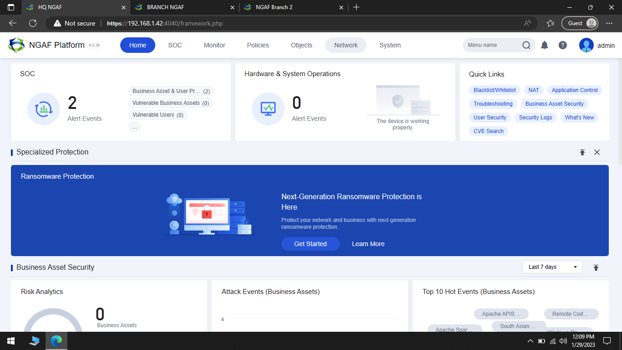Close the Specialized Protection banner
This screenshot has height=350, width=622.
pos(597,152)
